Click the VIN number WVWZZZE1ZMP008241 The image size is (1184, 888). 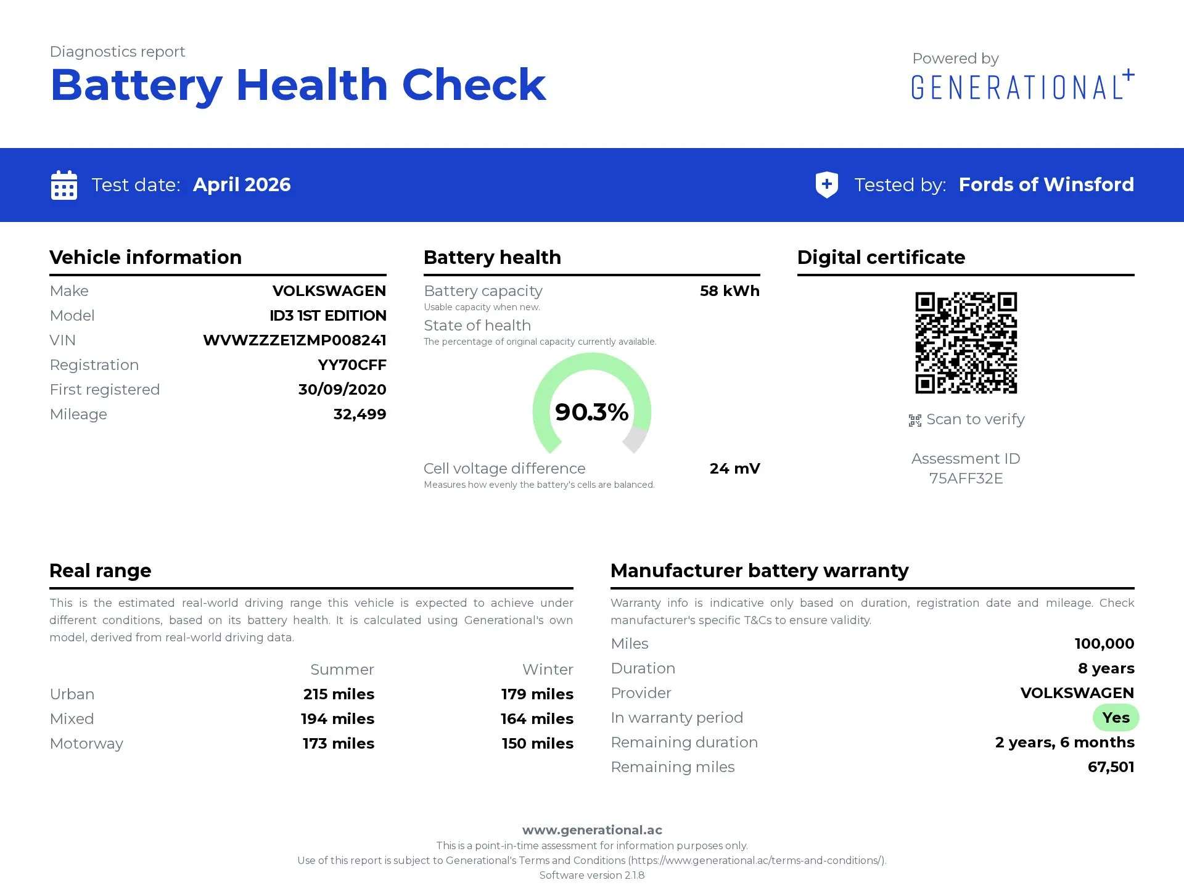coord(294,340)
